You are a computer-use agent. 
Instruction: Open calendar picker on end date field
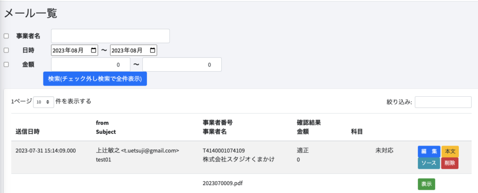[x=152, y=50]
